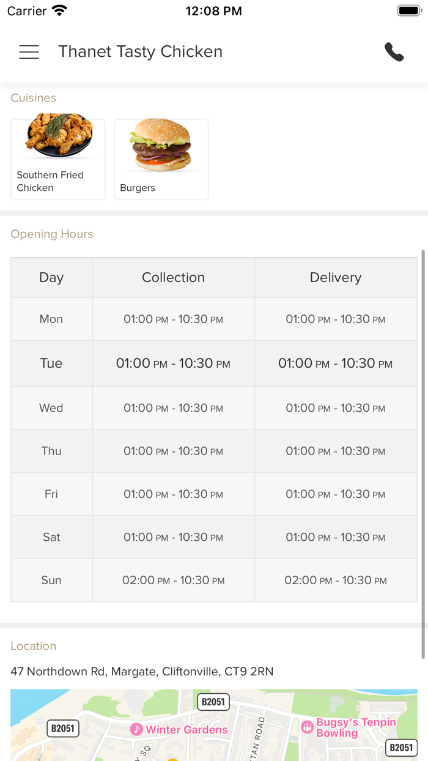Tap the 47 Northdown Rd address
Screen dimensions: 428x761
[142, 672]
